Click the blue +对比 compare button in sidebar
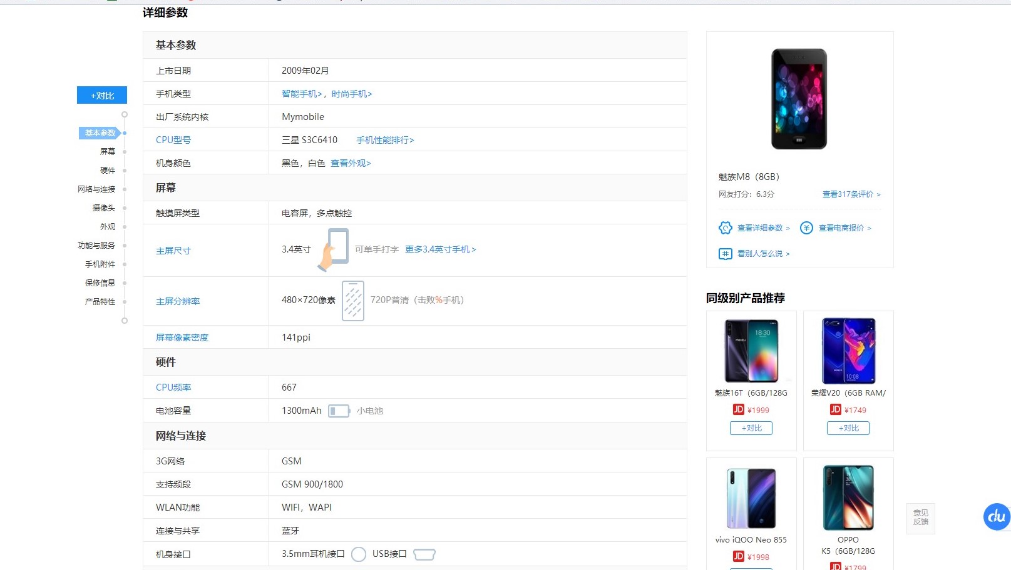 point(102,95)
